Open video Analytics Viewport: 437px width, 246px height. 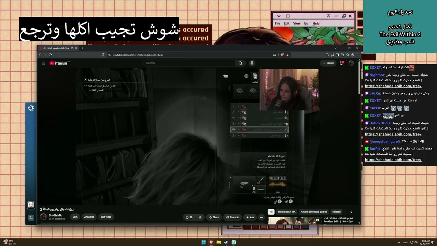[89, 217]
